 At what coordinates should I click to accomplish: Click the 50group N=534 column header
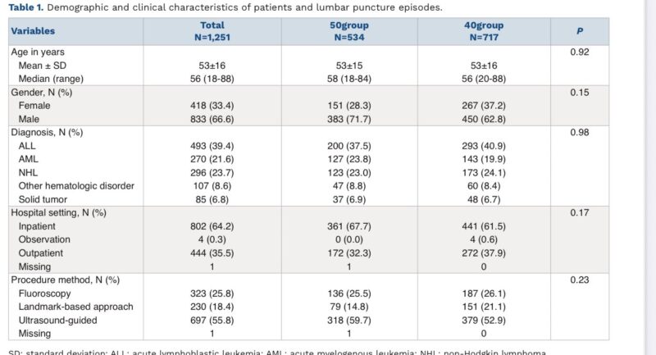pyautogui.click(x=349, y=31)
